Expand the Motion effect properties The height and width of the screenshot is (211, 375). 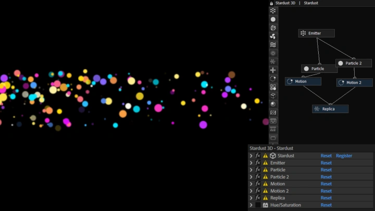click(251, 184)
